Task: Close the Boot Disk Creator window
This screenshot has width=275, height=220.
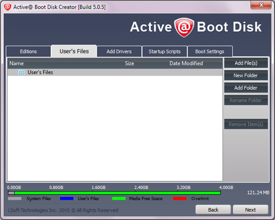Action: click(x=261, y=5)
